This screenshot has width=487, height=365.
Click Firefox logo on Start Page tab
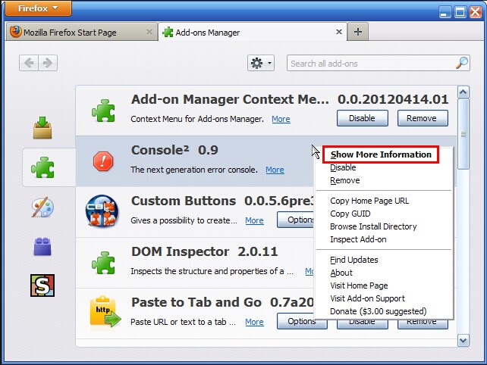tap(15, 32)
